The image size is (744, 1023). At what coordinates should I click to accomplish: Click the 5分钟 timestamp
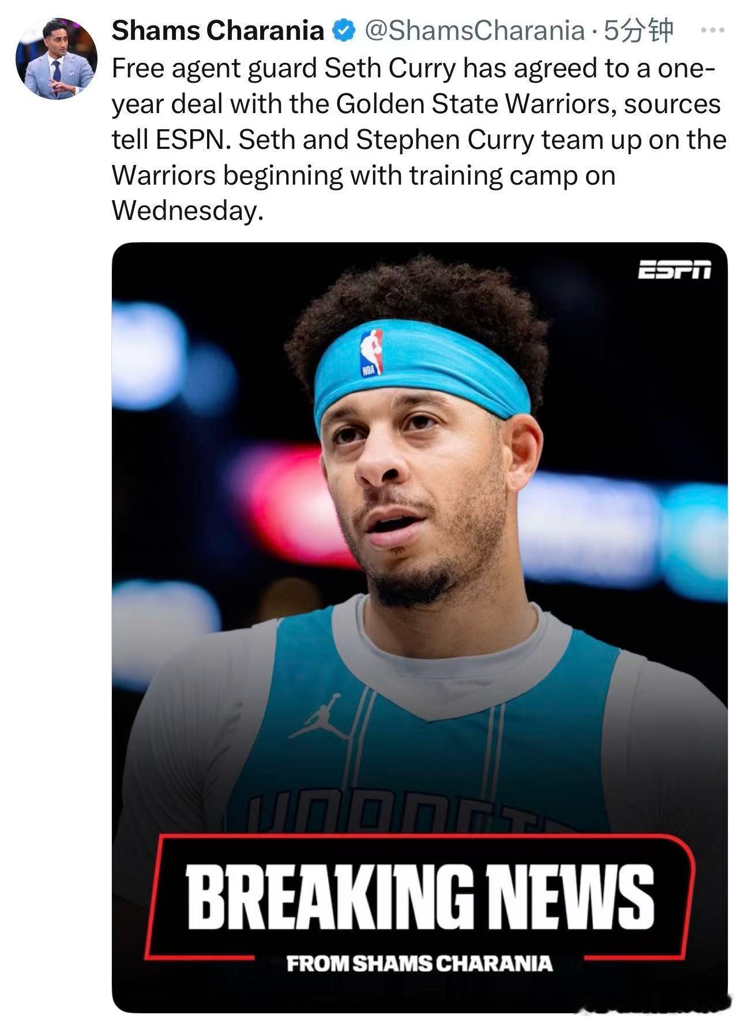tap(638, 31)
